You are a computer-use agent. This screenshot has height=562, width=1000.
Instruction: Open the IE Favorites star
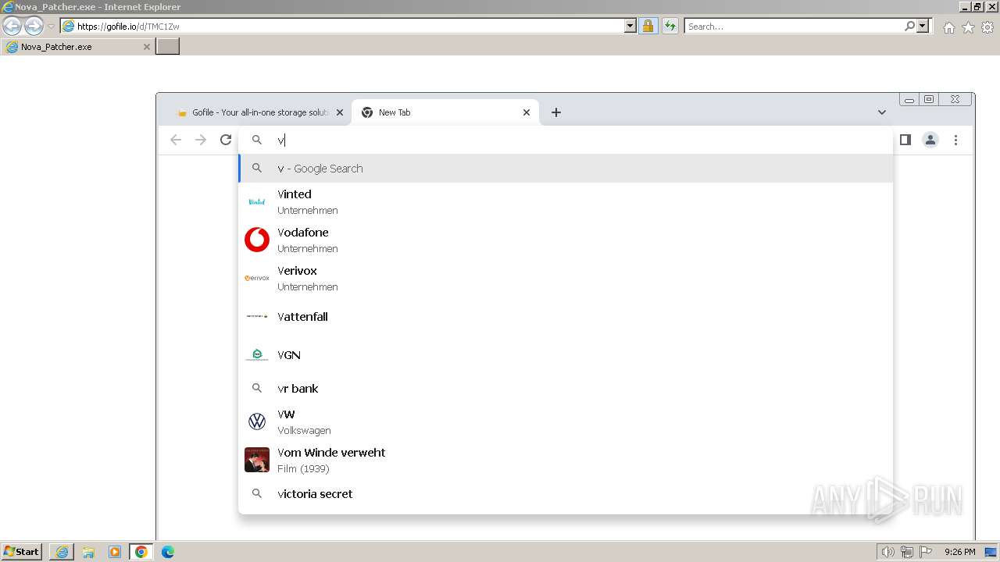(968, 27)
